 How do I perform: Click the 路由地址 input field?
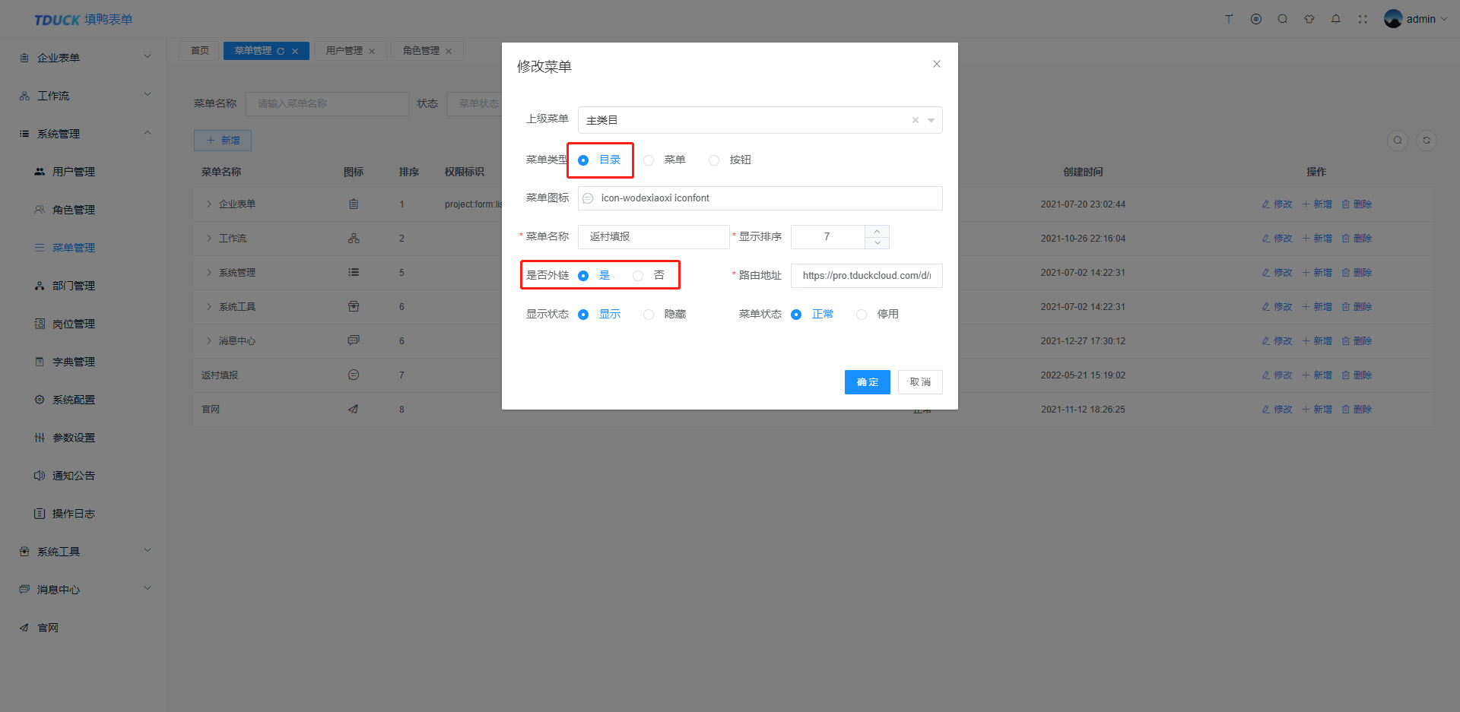point(867,276)
